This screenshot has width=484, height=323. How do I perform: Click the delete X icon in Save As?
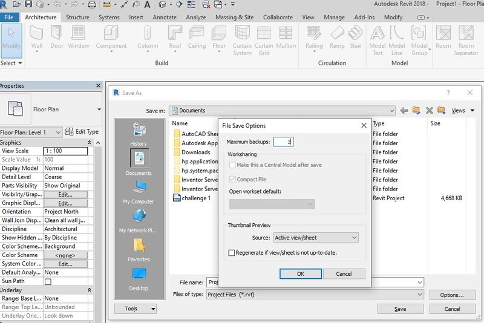click(x=429, y=111)
